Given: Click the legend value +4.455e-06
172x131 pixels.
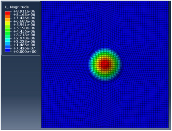Looking at the screenshot, I should [x=24, y=32].
